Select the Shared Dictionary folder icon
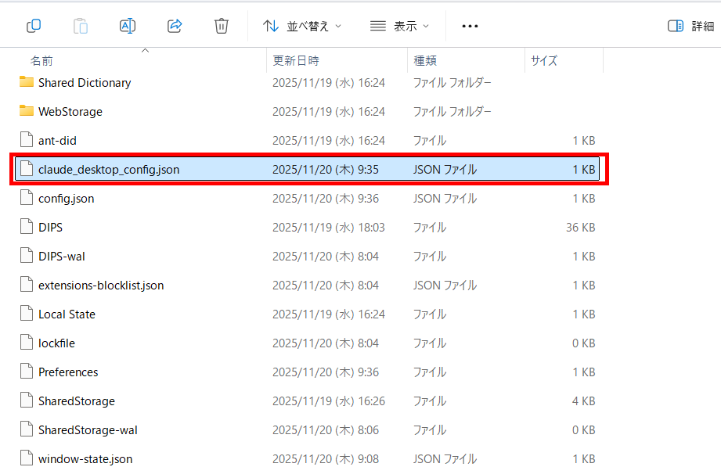 point(27,82)
